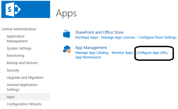This screenshot has height=109, width=178.
Task: Click the Monitor Apps link
Action: (x=122, y=53)
